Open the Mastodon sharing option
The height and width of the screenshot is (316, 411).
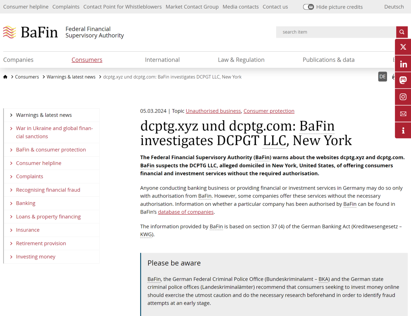[403, 80]
